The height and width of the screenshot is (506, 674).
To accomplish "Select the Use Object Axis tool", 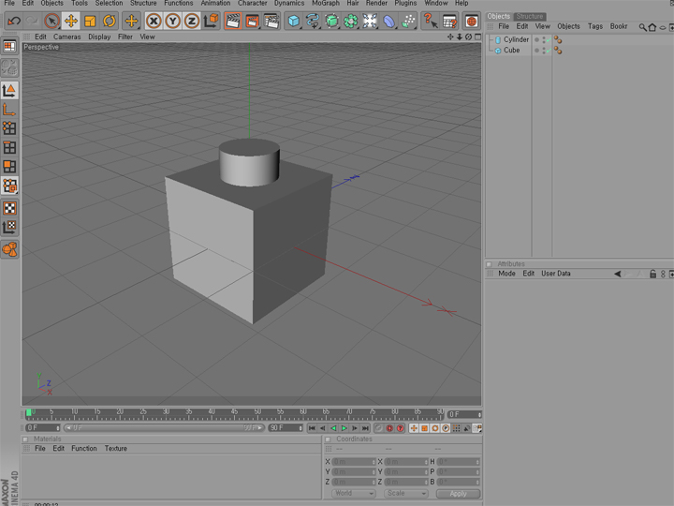I will coord(9,110).
